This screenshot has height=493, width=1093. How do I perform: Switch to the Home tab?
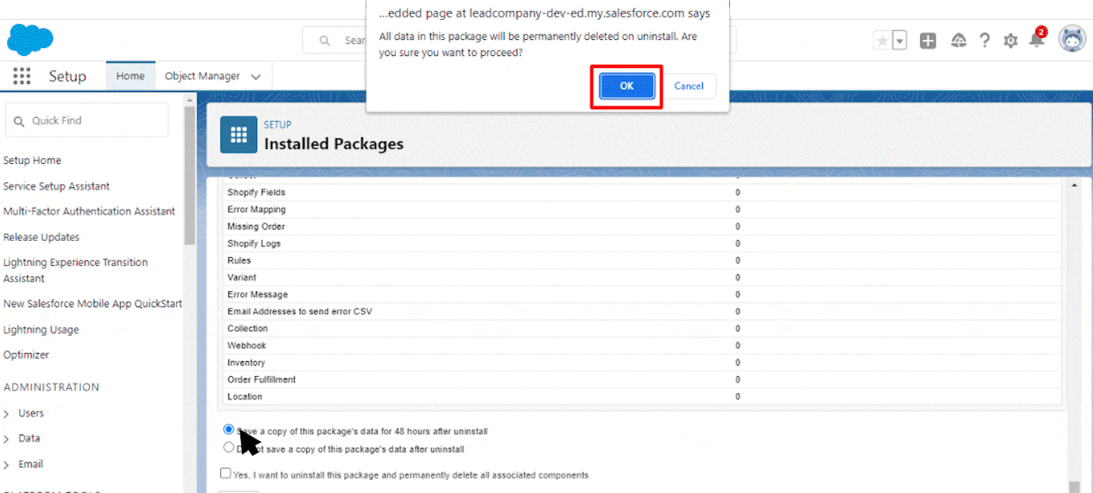click(x=131, y=76)
